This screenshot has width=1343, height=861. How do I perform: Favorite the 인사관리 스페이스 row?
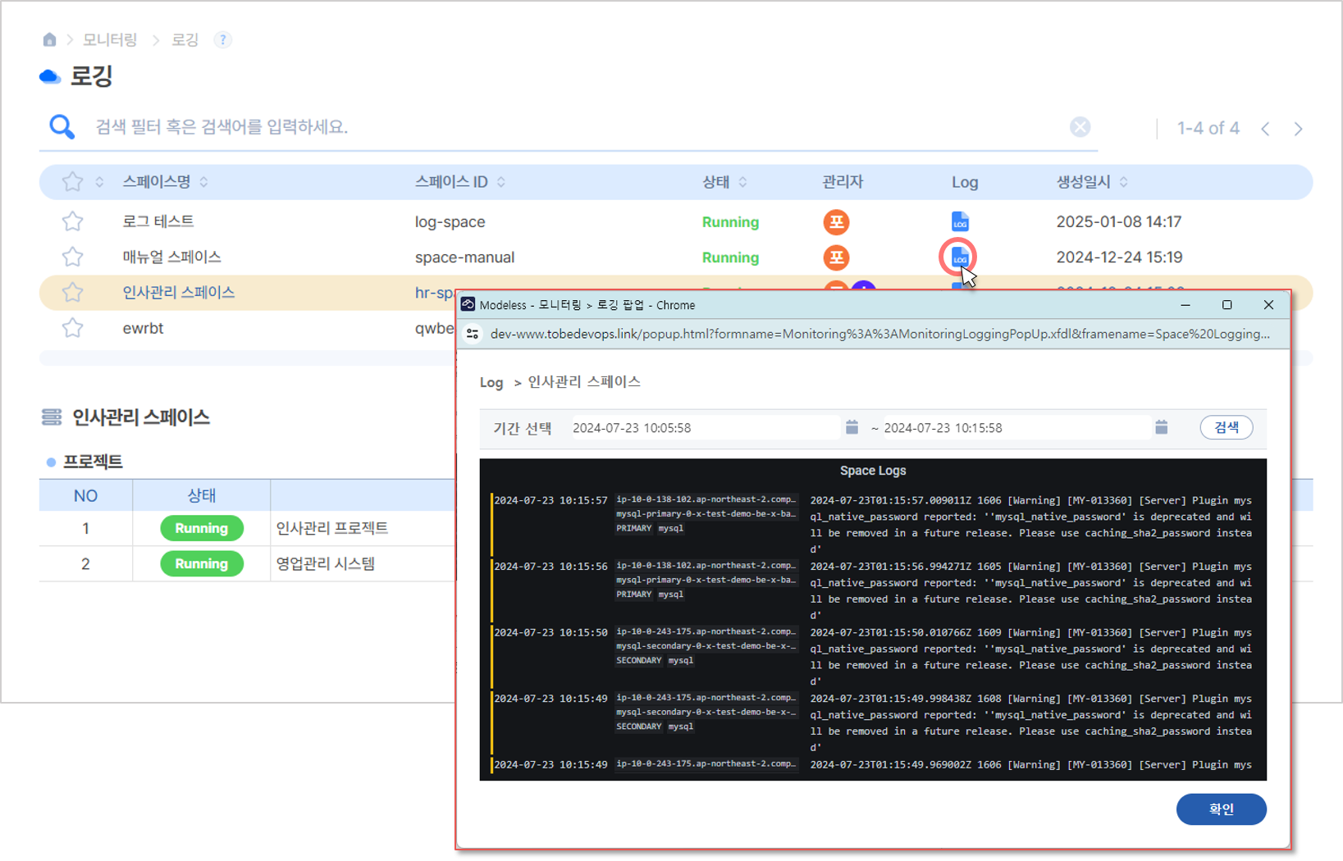tap(72, 292)
